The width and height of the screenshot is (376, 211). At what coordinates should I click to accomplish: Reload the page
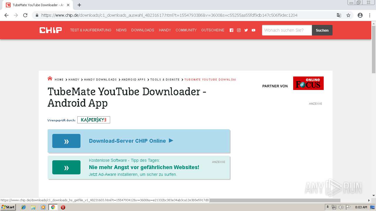tap(25, 15)
